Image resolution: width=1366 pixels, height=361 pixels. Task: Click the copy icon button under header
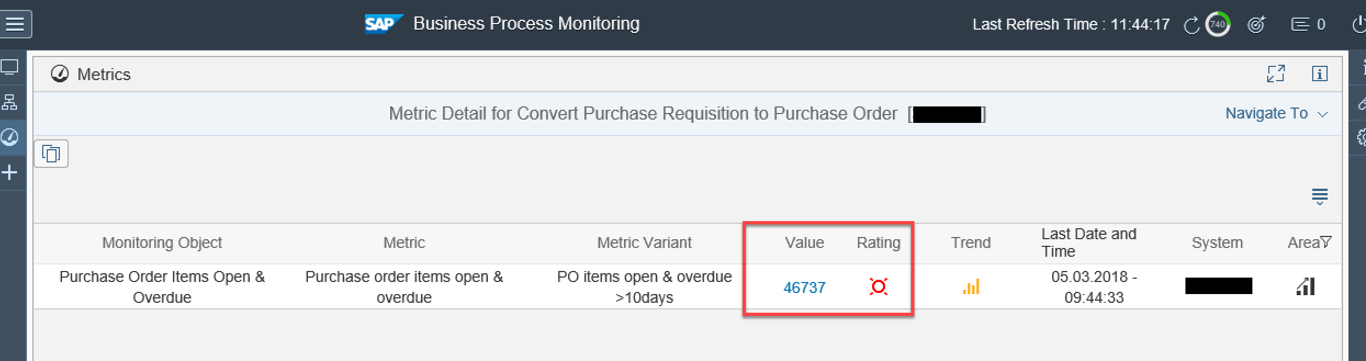click(x=51, y=154)
